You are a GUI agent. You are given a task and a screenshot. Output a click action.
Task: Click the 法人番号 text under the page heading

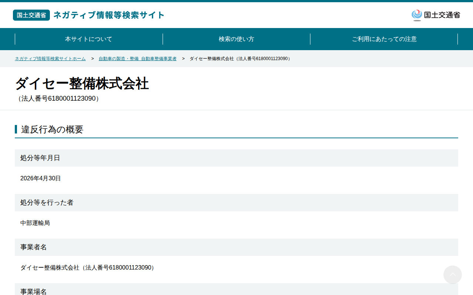[58, 99]
